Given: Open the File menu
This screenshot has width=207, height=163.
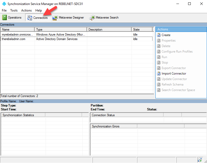Looking at the screenshot, I should coord(4,10).
